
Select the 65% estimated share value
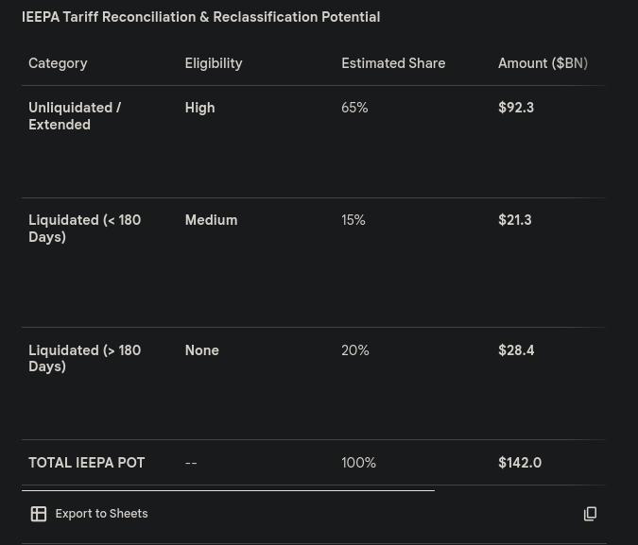(354, 108)
